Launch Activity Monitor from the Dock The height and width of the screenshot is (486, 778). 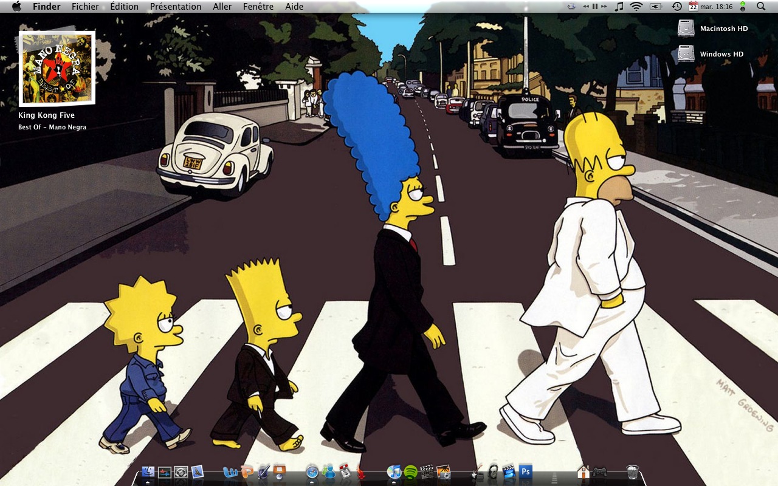click(164, 472)
